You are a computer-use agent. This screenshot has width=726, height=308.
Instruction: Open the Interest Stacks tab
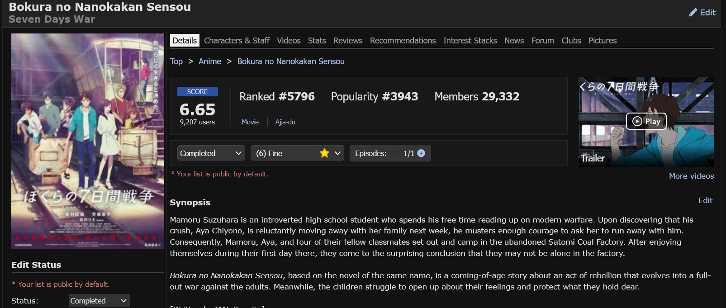click(x=470, y=41)
